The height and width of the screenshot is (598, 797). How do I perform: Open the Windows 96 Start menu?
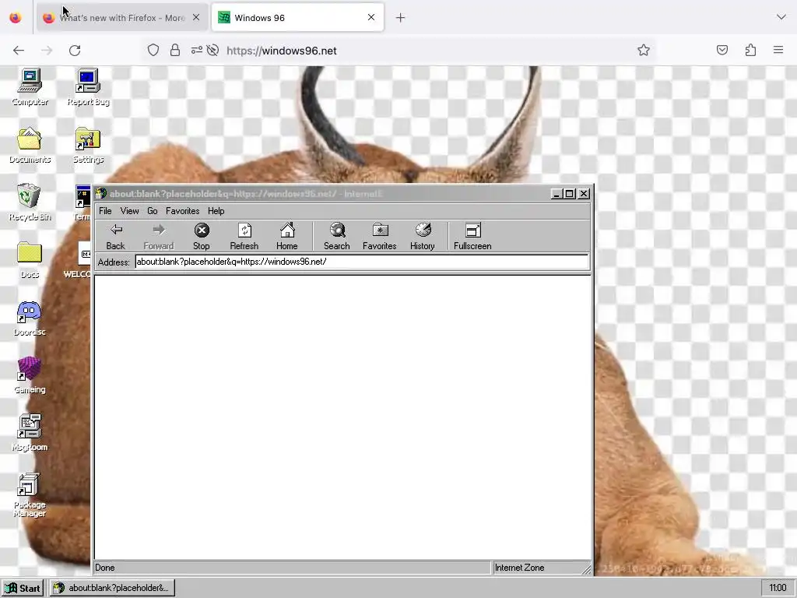[x=23, y=589]
